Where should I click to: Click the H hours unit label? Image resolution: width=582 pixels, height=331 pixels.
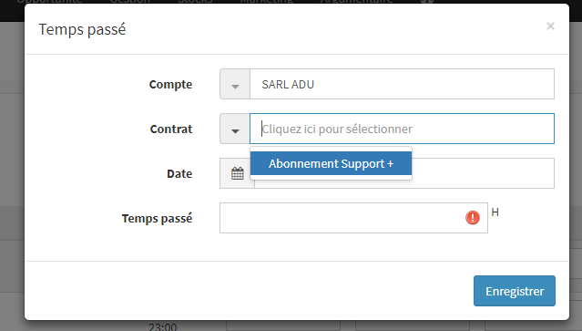(495, 212)
